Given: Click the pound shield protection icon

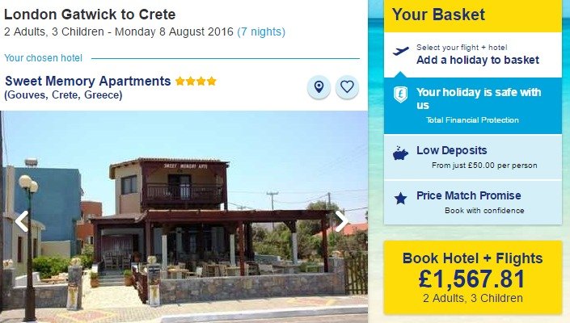Looking at the screenshot, I should 400,94.
